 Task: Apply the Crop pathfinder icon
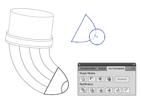tap(109, 90)
